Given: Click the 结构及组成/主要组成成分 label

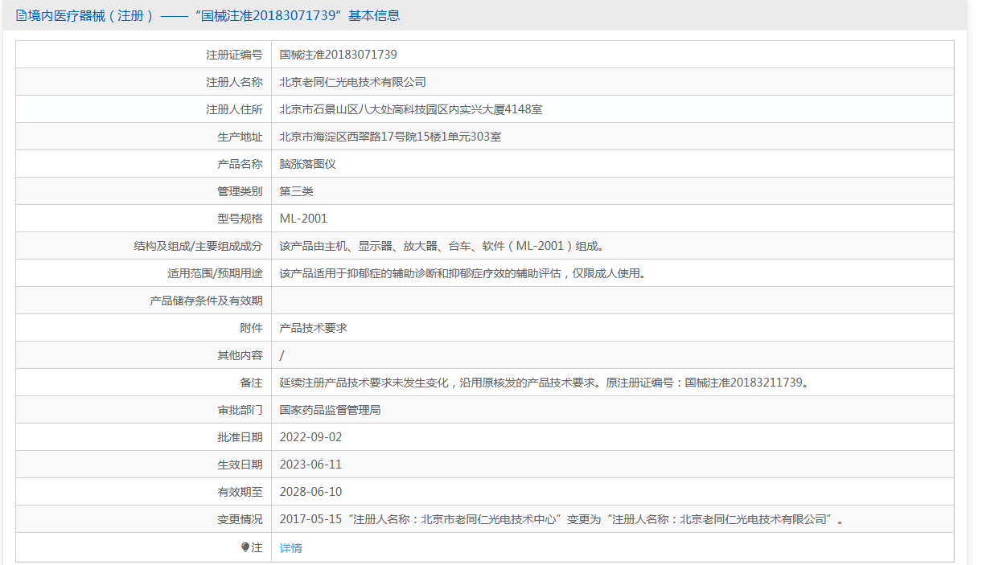Looking at the screenshot, I should click(x=198, y=246).
